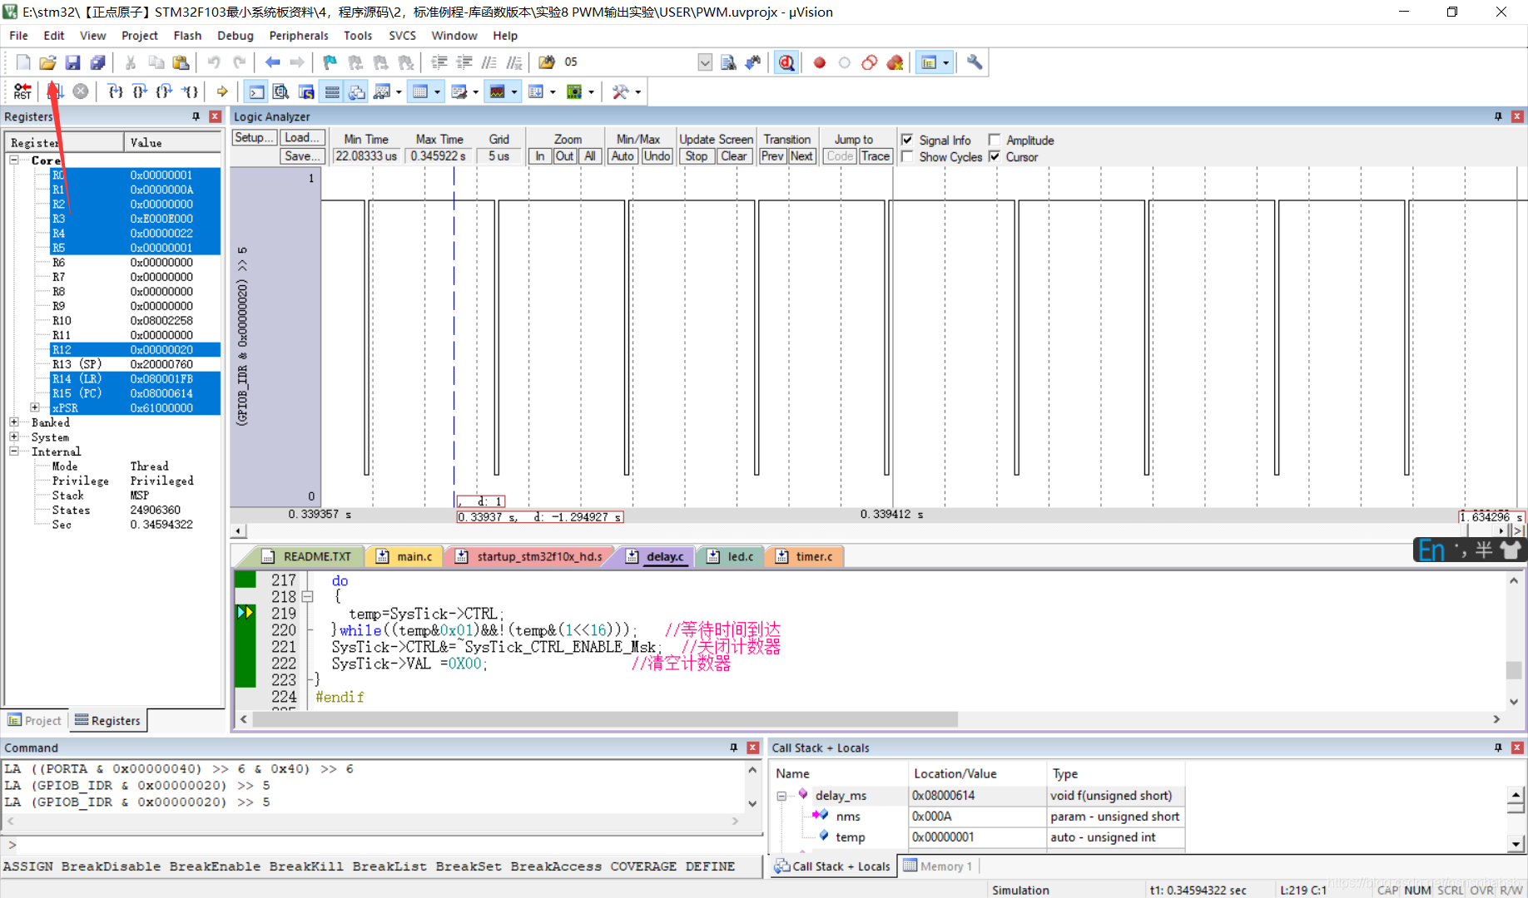The height and width of the screenshot is (898, 1528).
Task: Open the Debug menu
Action: pos(235,36)
